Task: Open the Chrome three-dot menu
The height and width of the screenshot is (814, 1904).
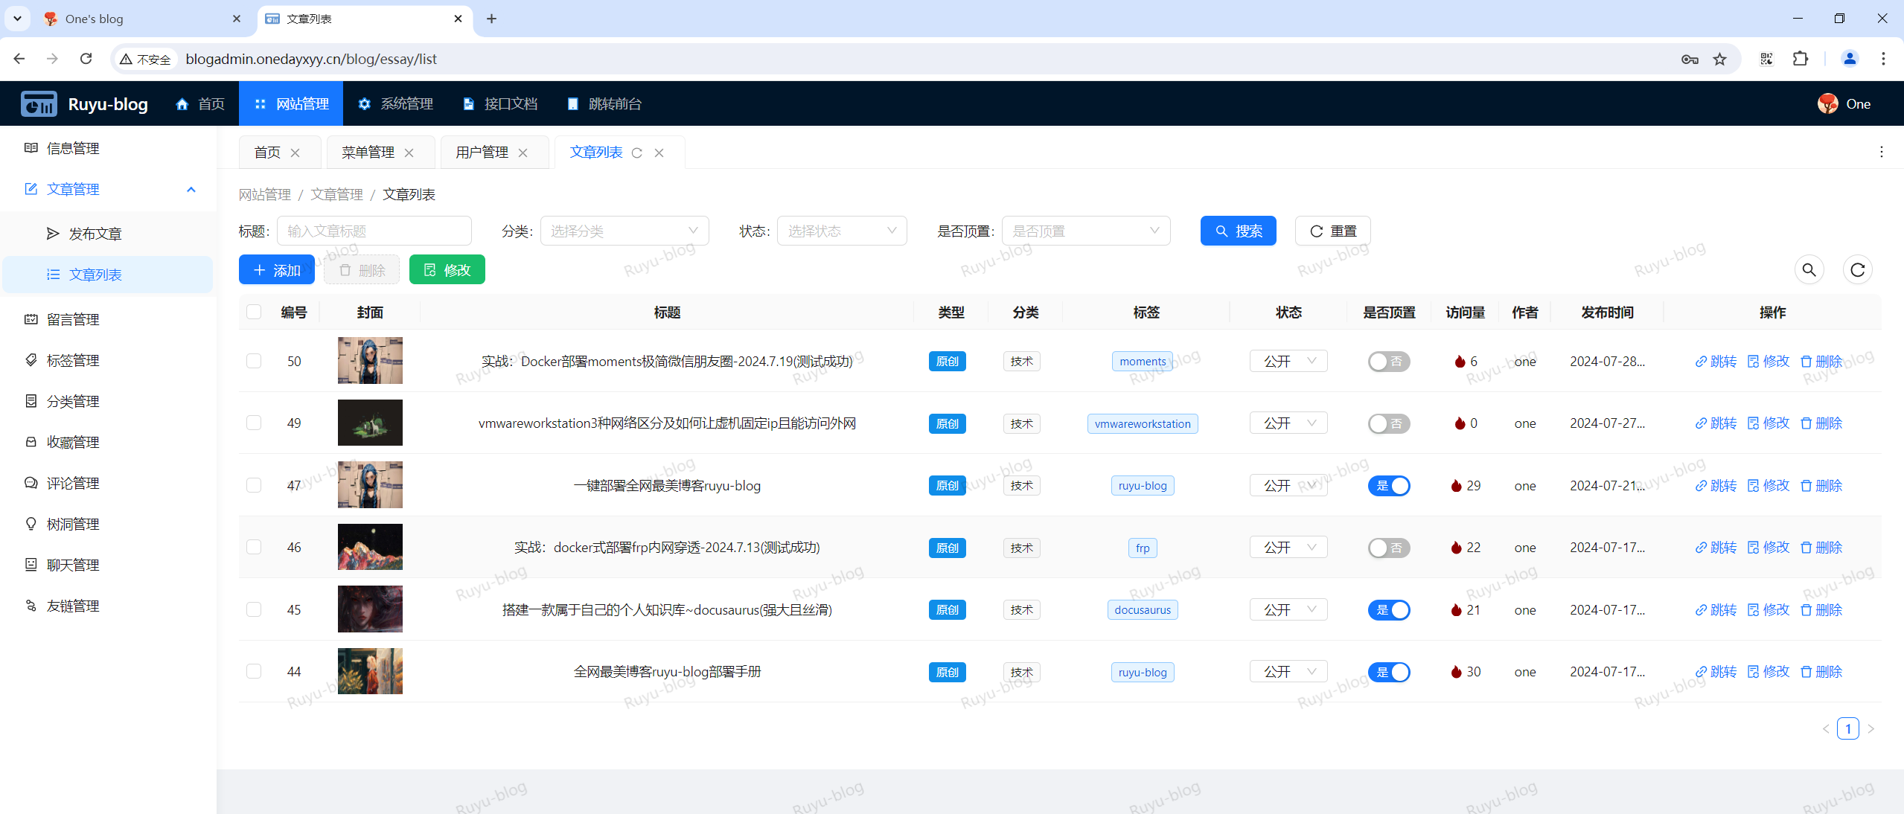Action: [x=1884, y=59]
